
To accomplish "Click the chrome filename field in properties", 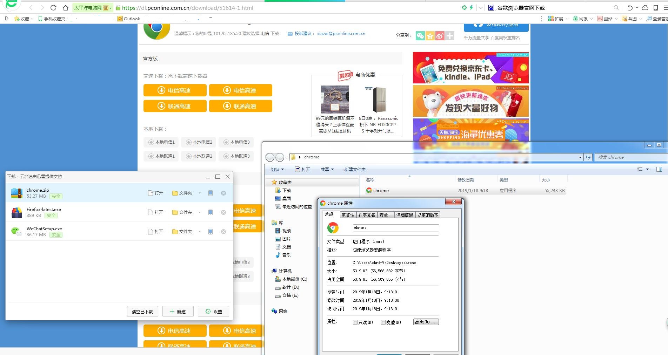I will tap(396, 228).
